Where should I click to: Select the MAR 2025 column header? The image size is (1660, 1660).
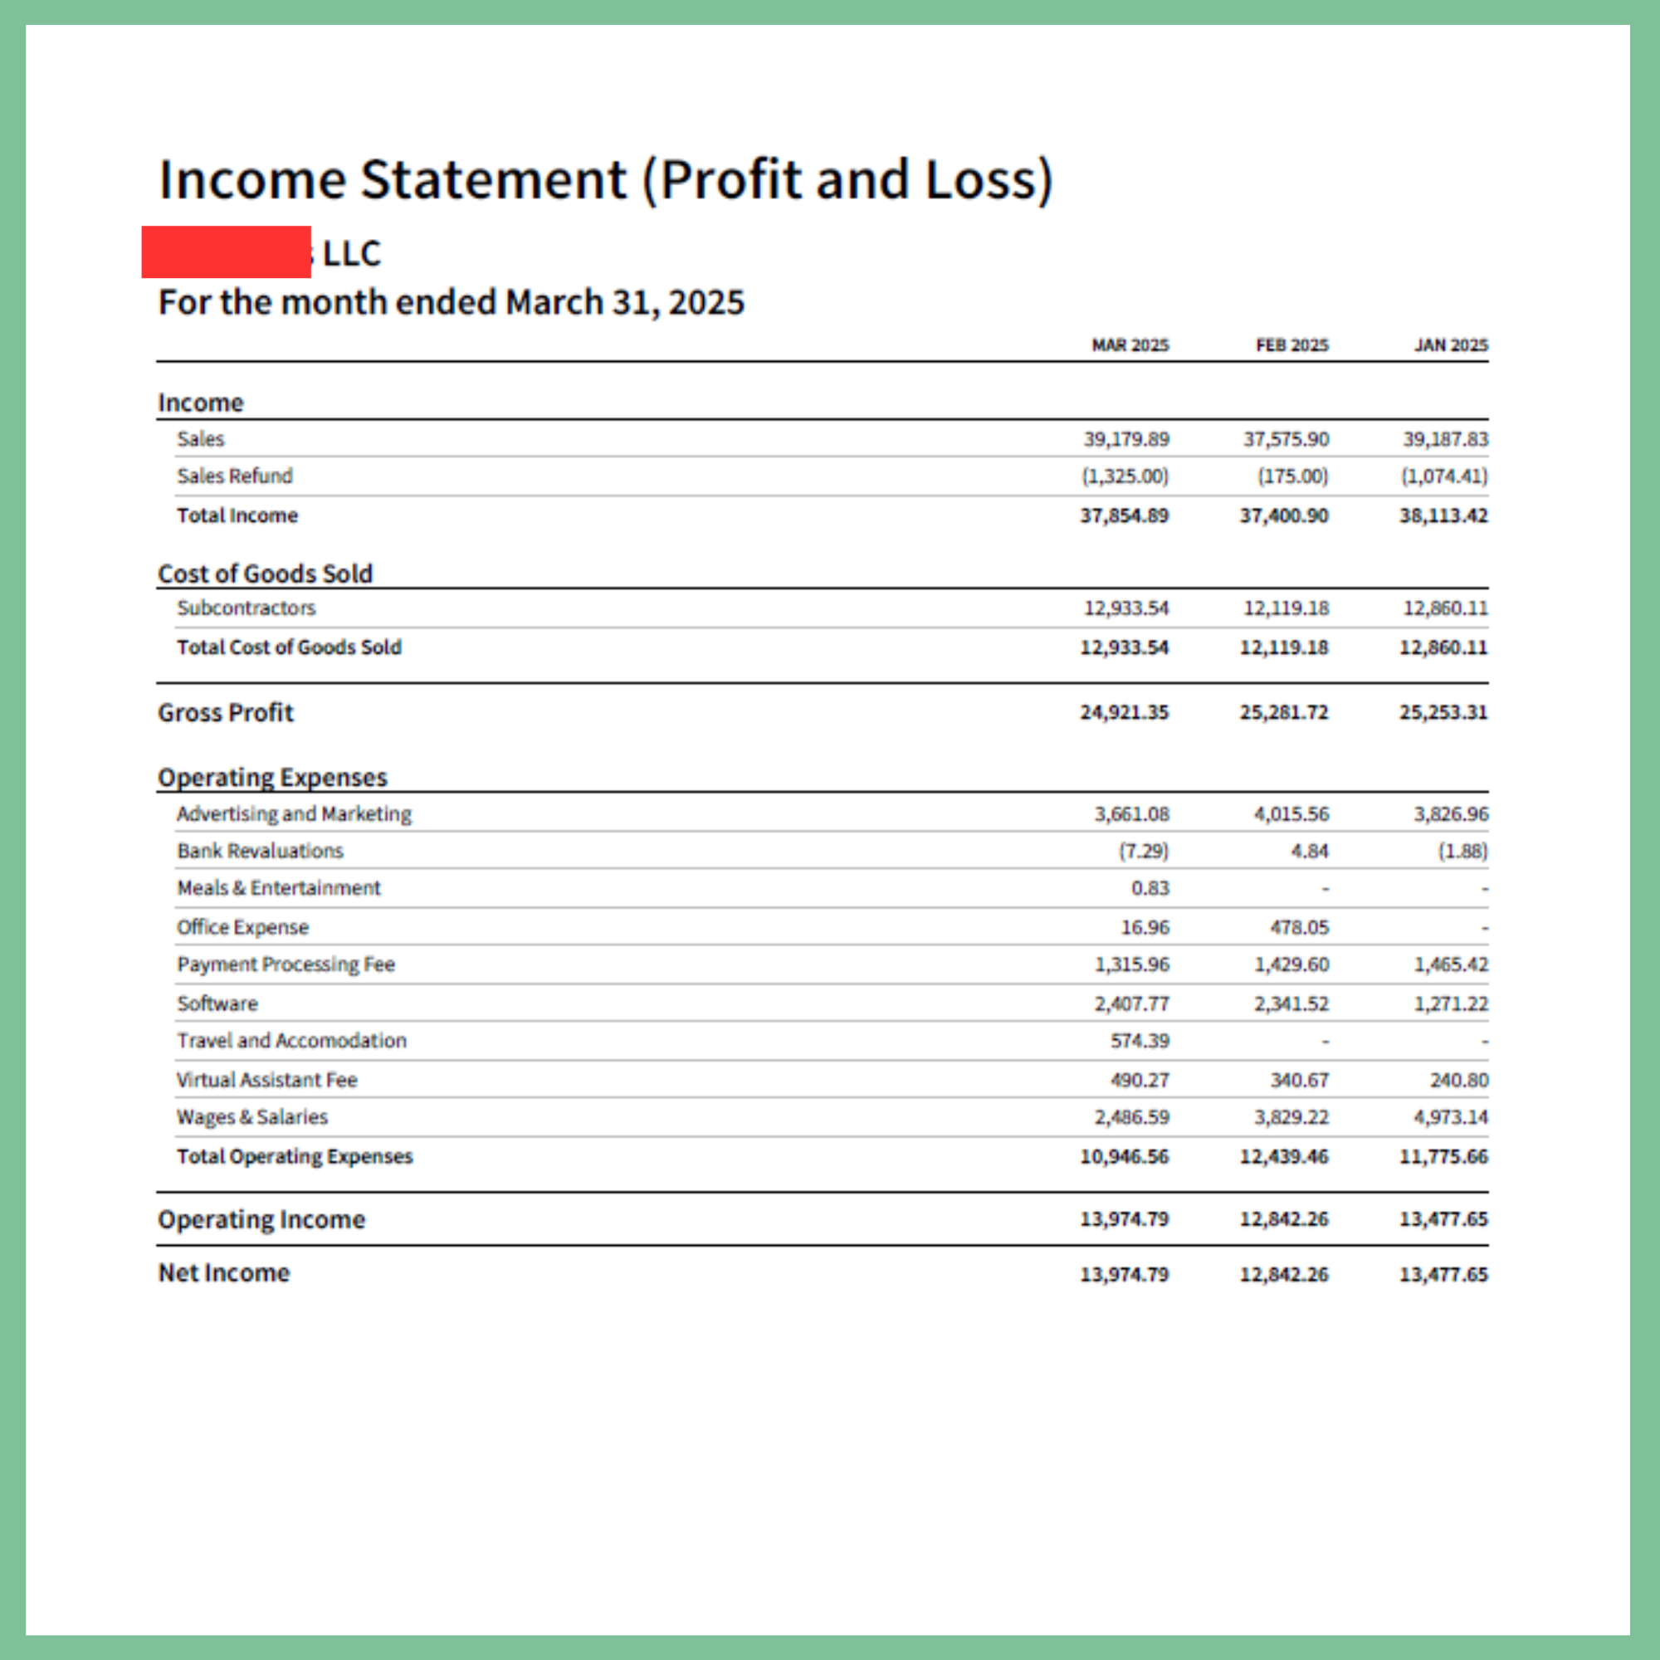1130,345
